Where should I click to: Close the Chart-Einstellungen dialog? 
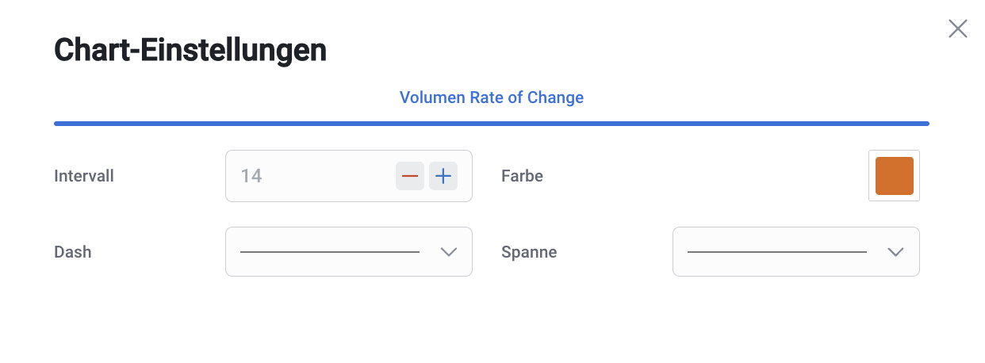point(957,29)
